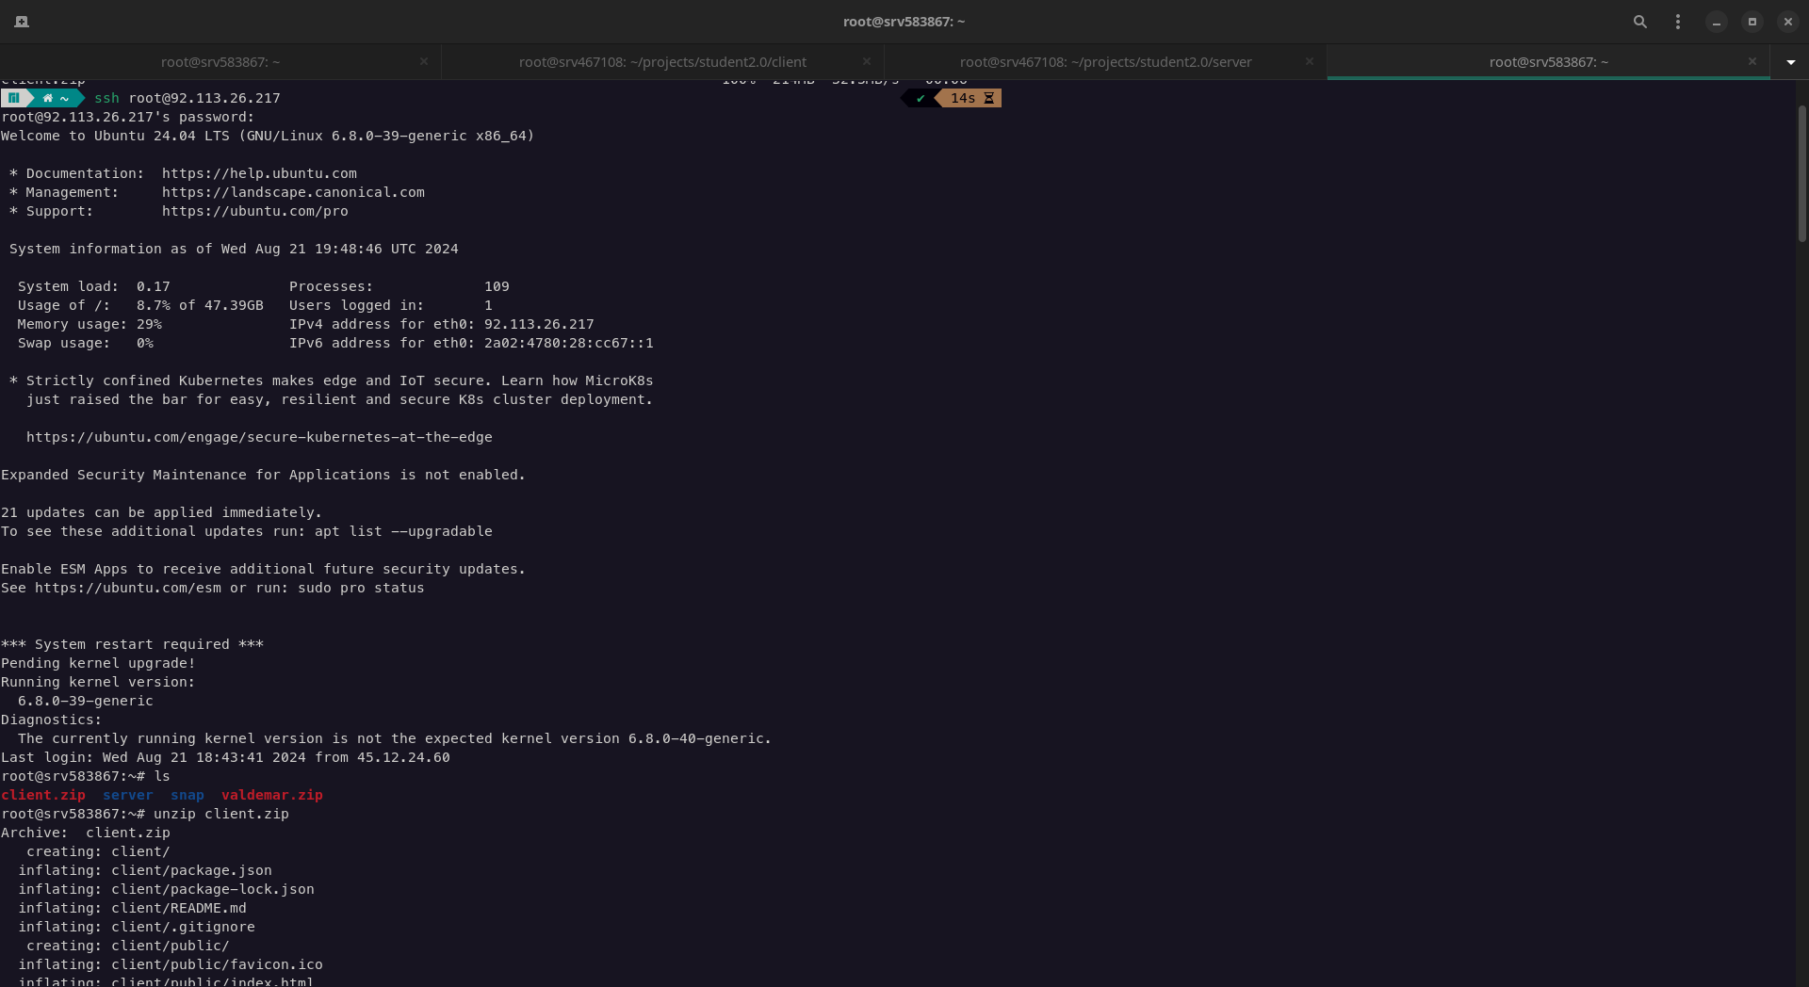Open a new tab with the top-left icon
Viewport: 1809px width, 987px height.
coord(22,22)
